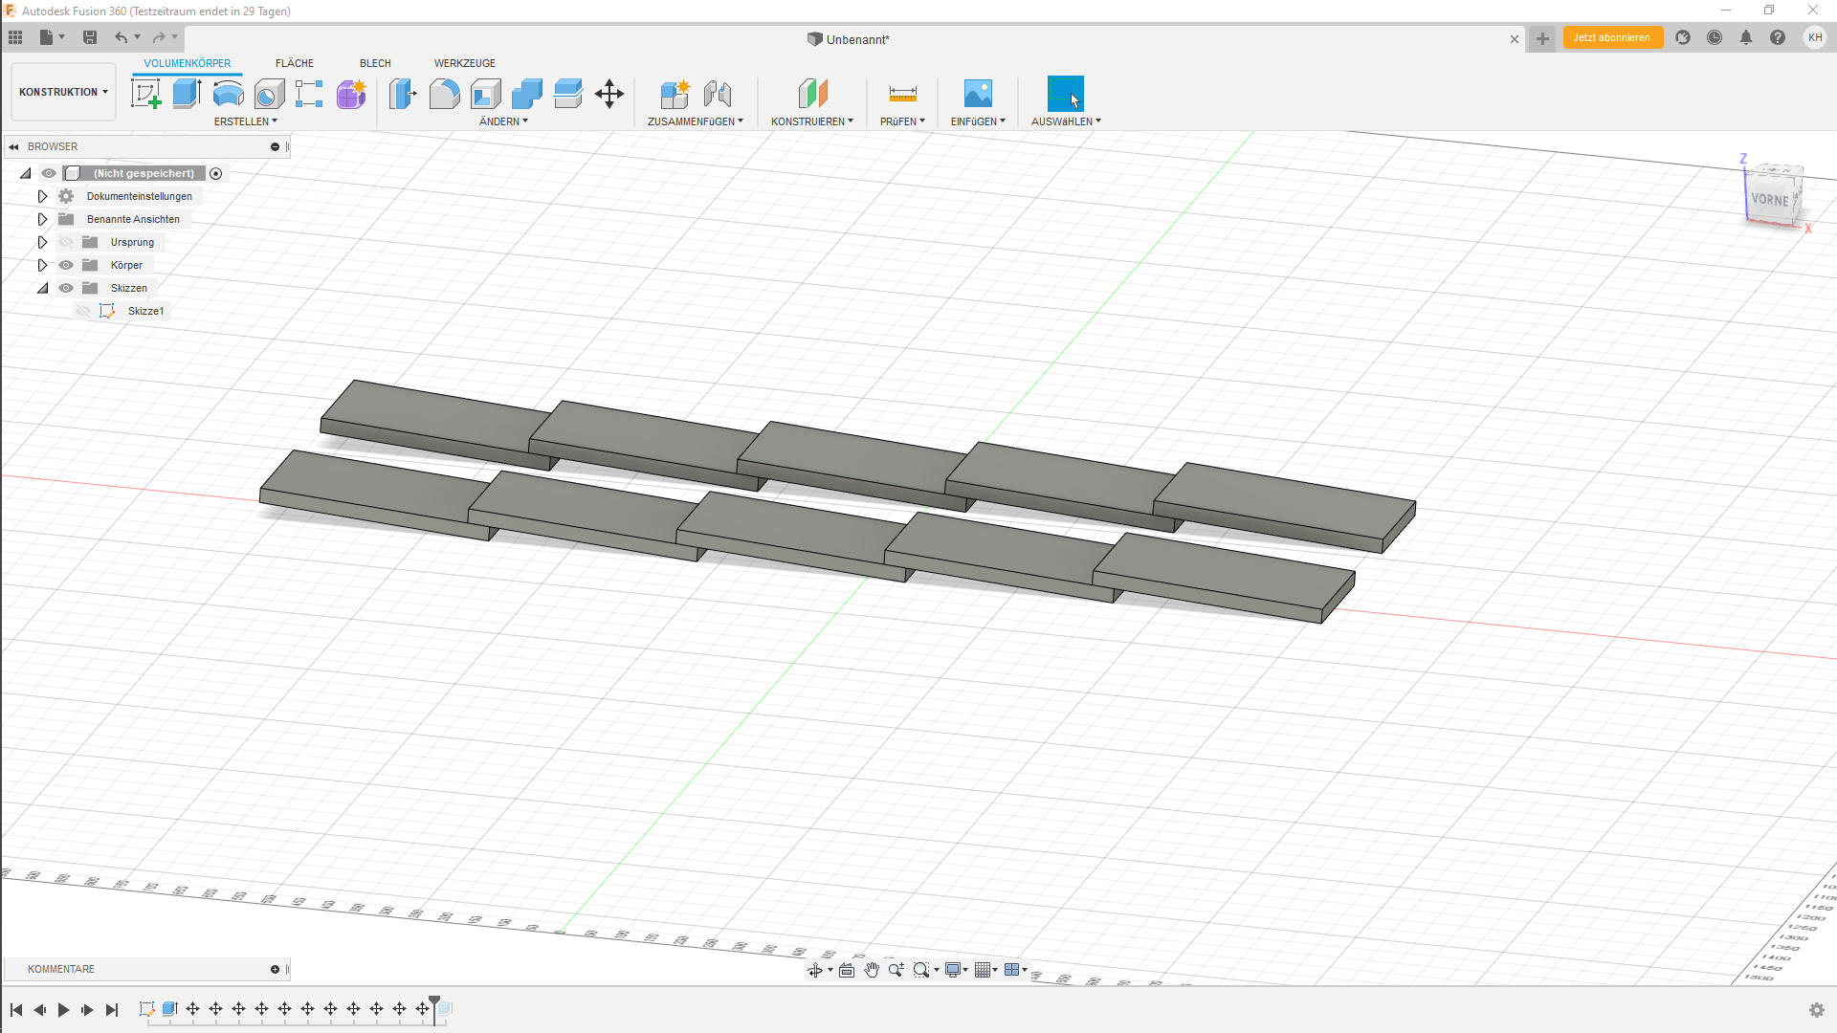Select the Fillet tool in Ändern
Image resolution: width=1837 pixels, height=1033 pixels.
(444, 93)
